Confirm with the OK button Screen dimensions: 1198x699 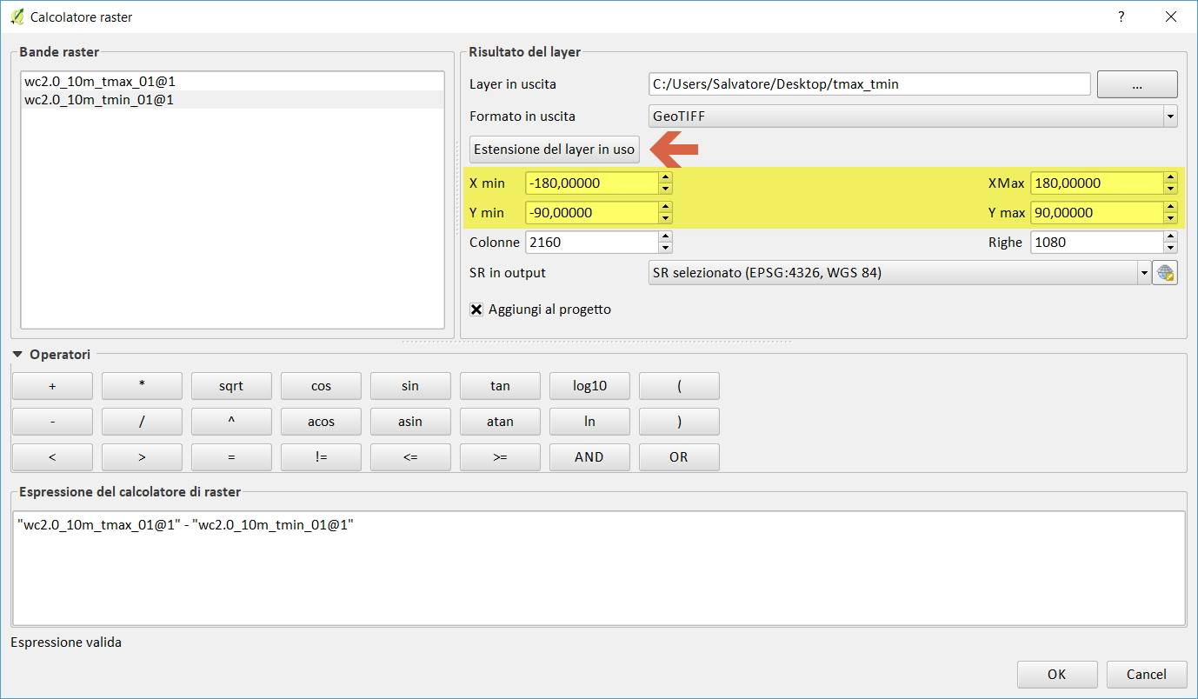1056,674
